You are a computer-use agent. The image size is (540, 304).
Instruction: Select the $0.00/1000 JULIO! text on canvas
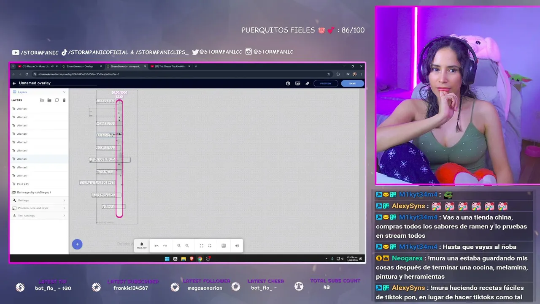click(x=119, y=95)
